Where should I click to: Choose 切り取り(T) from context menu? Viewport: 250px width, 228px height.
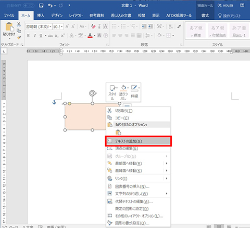tap(138, 111)
